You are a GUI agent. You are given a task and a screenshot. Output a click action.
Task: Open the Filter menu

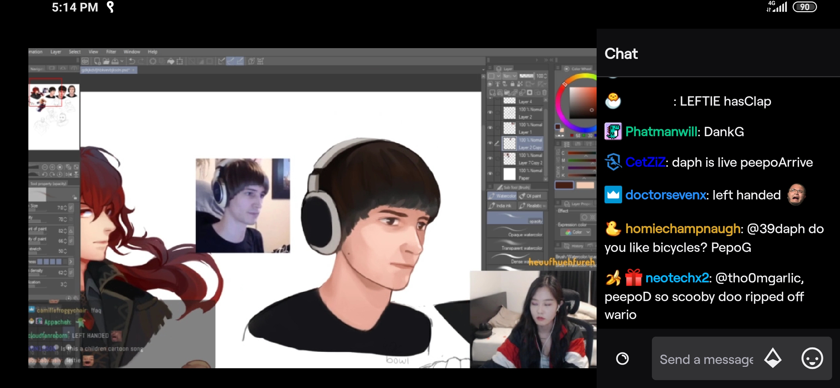pos(111,52)
